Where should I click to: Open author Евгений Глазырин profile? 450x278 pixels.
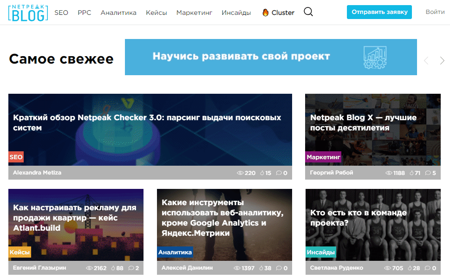(x=39, y=268)
